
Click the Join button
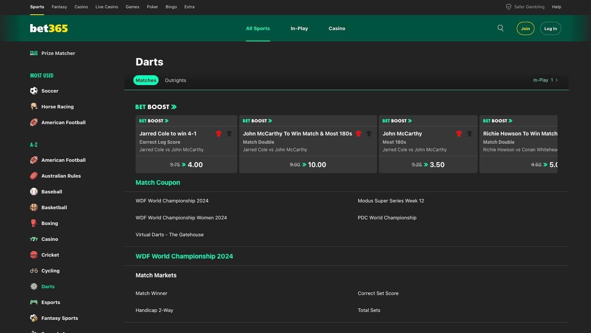[x=525, y=29]
